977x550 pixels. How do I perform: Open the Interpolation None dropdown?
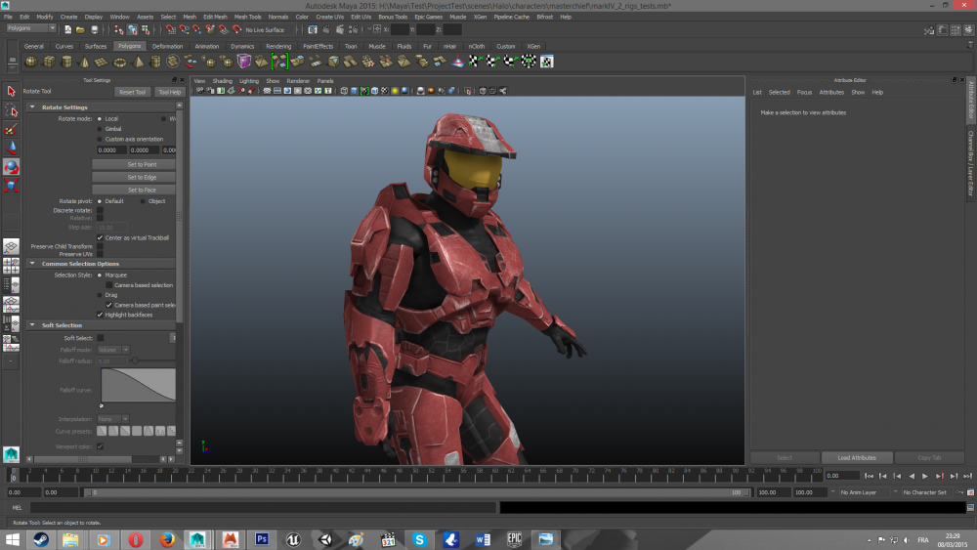pos(112,419)
